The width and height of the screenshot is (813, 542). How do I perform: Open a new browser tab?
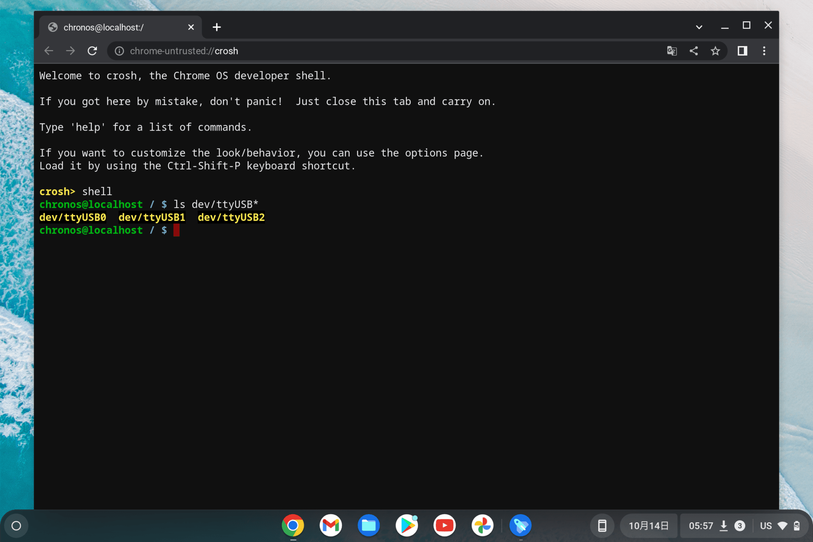(x=217, y=27)
